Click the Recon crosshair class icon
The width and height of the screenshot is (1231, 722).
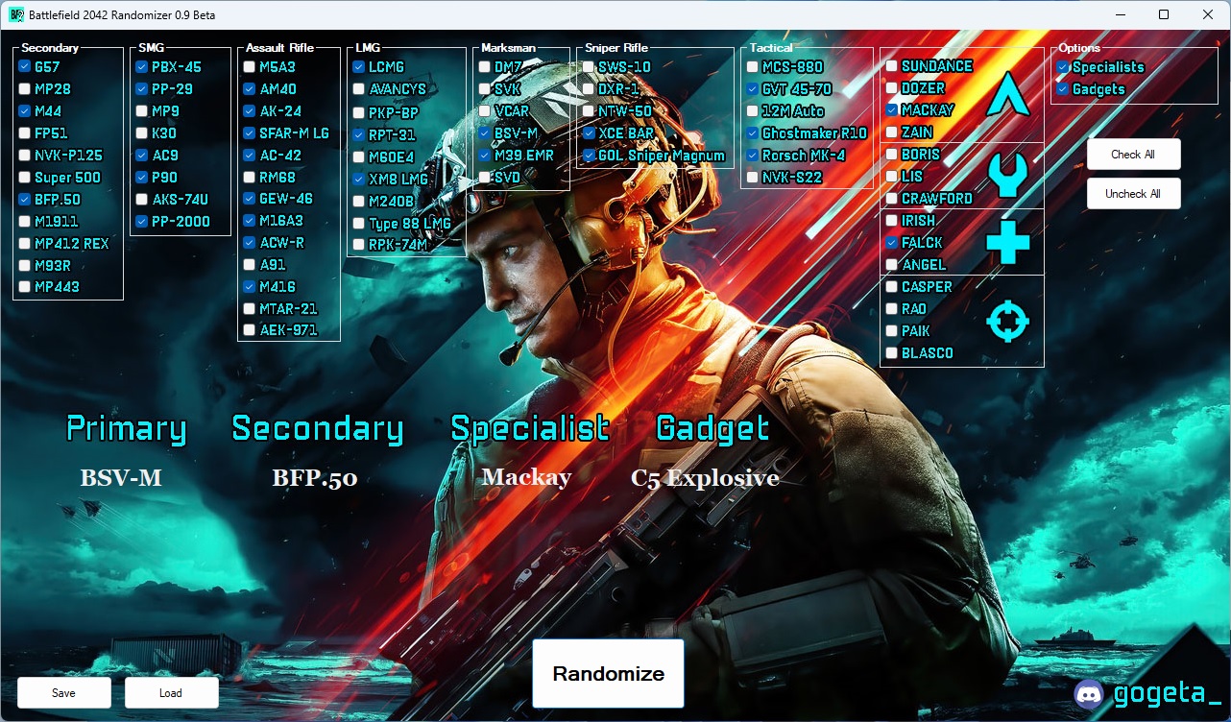click(x=1007, y=321)
